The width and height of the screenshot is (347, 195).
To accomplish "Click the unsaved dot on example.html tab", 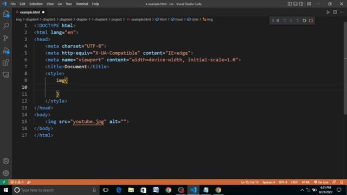I will (x=43, y=12).
